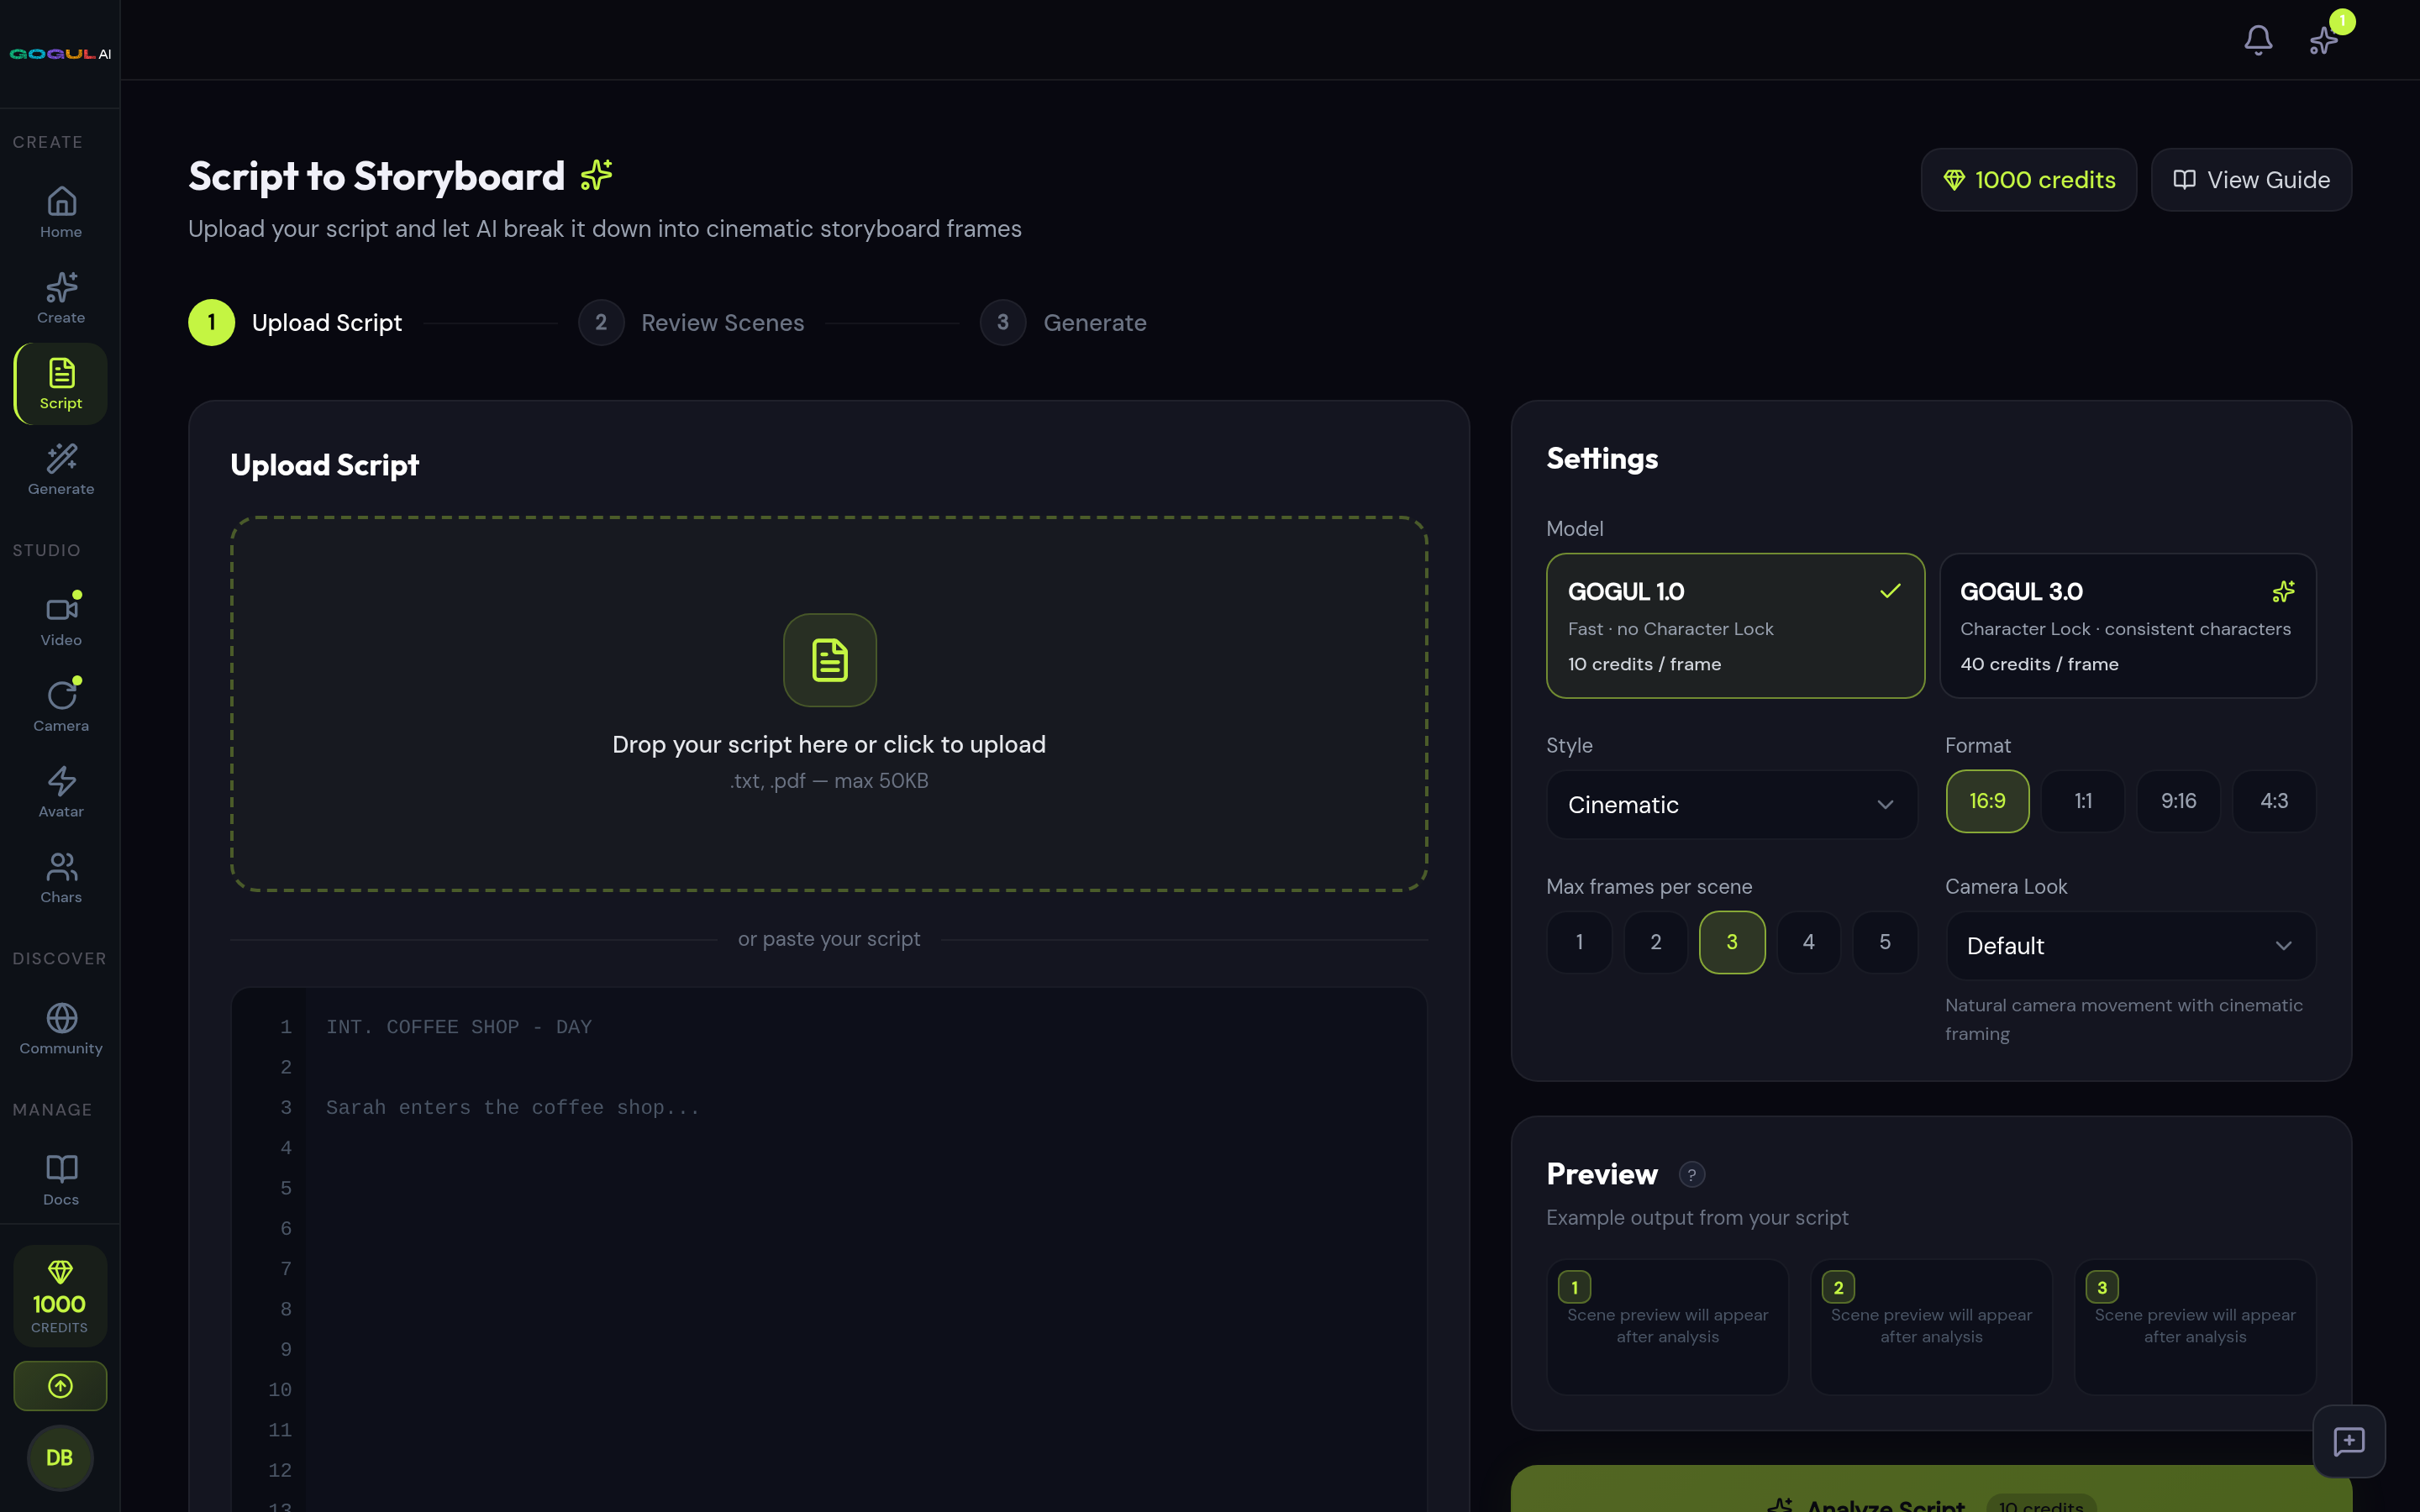Open the sparkle updates icon with badge

click(x=2324, y=40)
